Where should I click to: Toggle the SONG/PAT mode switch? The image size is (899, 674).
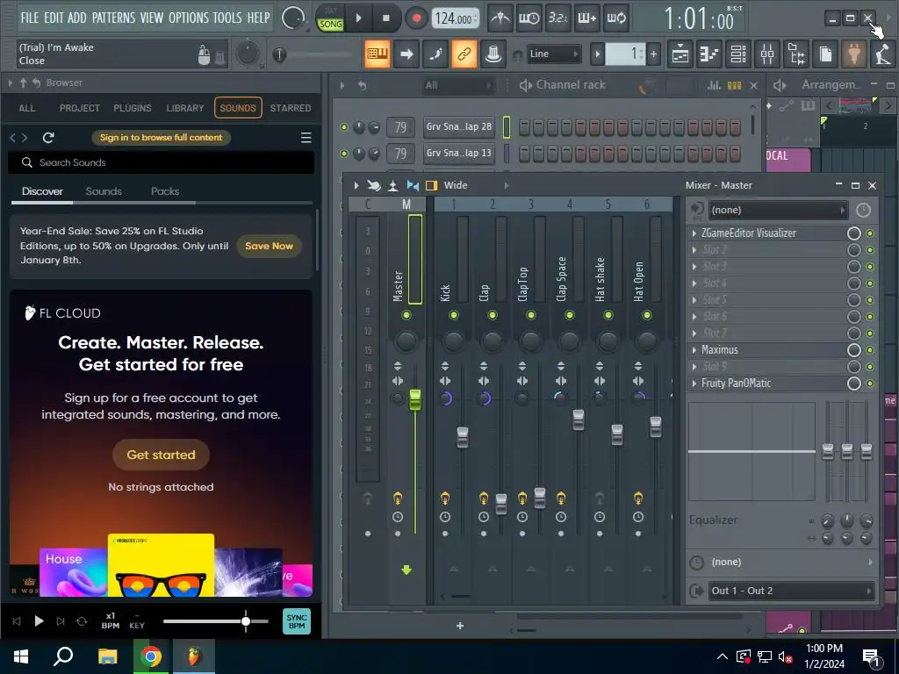[x=331, y=19]
